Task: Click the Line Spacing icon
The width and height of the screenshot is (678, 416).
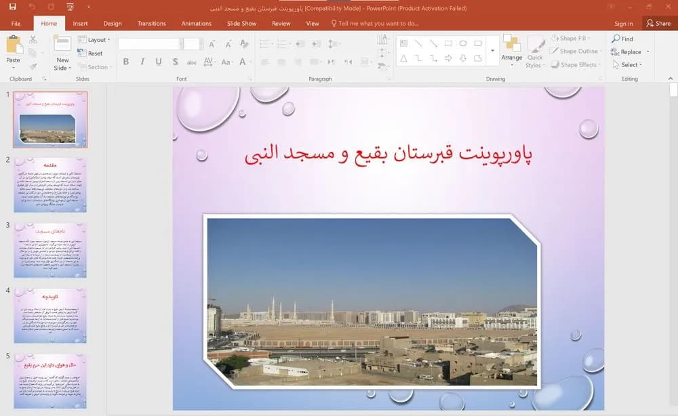Action: click(x=333, y=43)
